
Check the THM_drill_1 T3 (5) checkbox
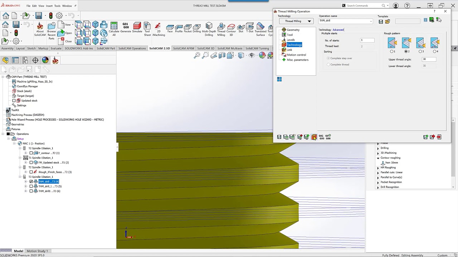31,186
